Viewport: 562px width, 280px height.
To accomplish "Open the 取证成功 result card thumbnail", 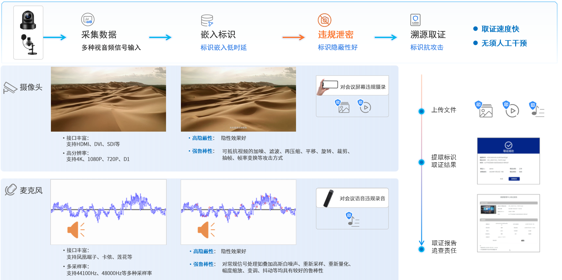I will pyautogui.click(x=509, y=161).
